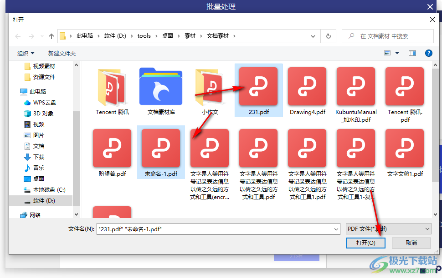Select 本地磁盘 (C:) in navigation tree
Viewport: 442px width, 278px height.
49,189
